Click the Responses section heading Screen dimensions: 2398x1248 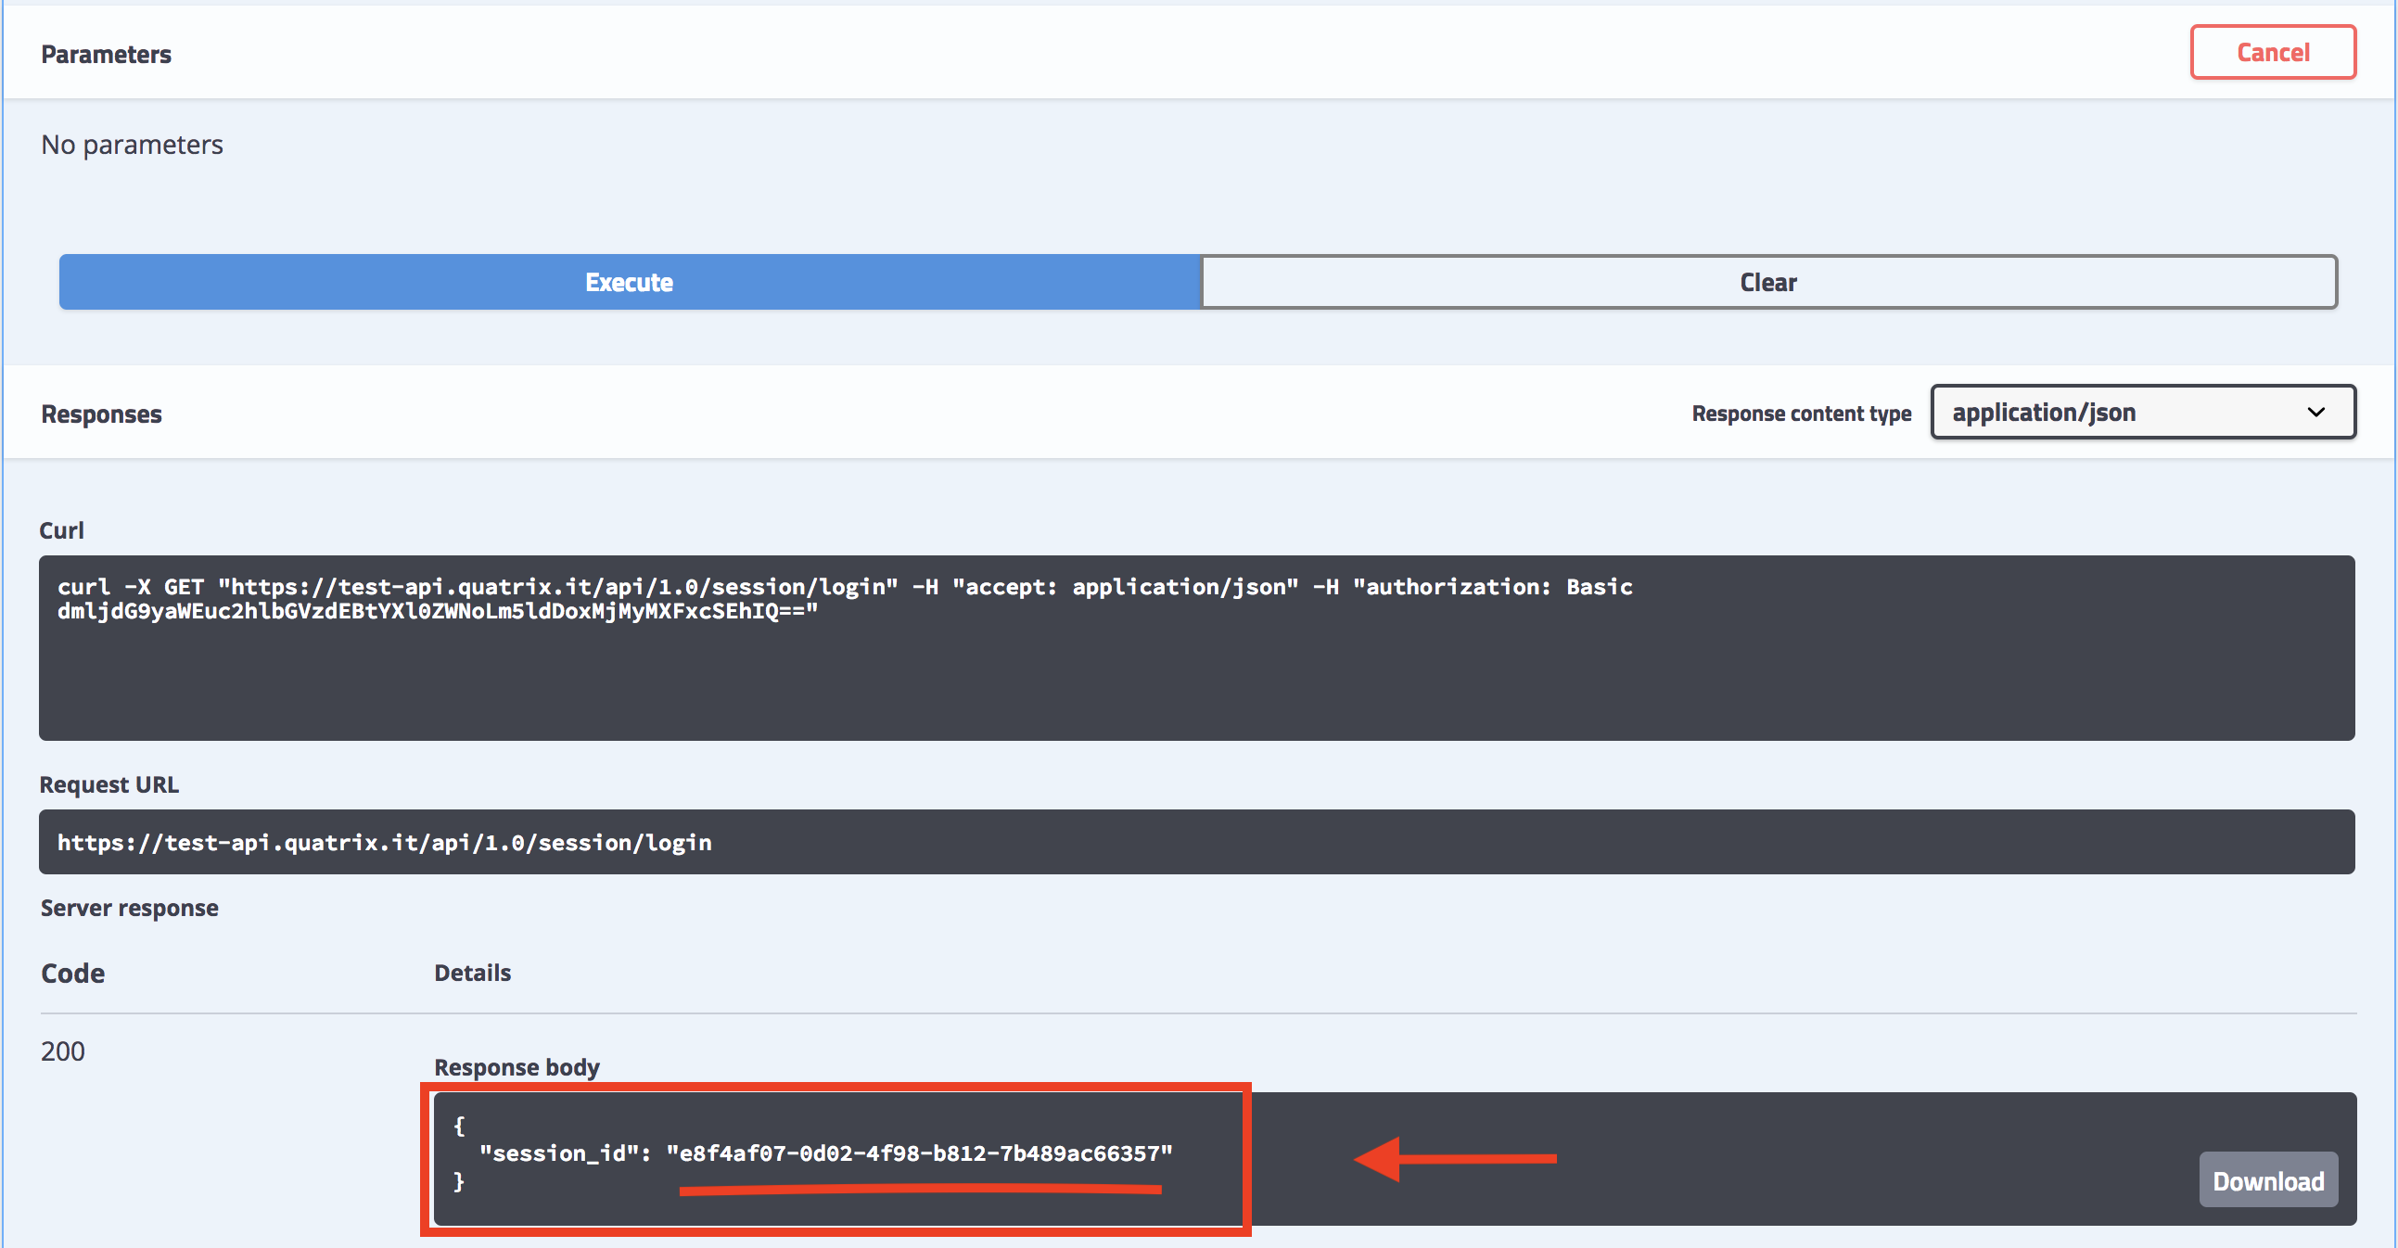tap(101, 414)
